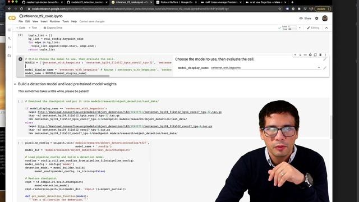The height and width of the screenshot is (202, 359).
Task: Click Copy to Drive
Action: point(53,27)
